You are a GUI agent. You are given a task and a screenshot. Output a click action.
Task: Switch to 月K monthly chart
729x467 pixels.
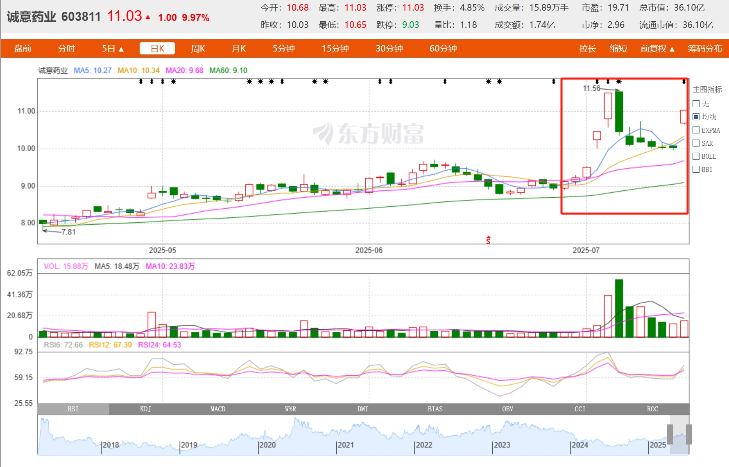(239, 49)
